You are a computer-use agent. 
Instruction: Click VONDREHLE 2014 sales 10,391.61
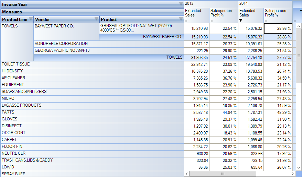(251, 44)
